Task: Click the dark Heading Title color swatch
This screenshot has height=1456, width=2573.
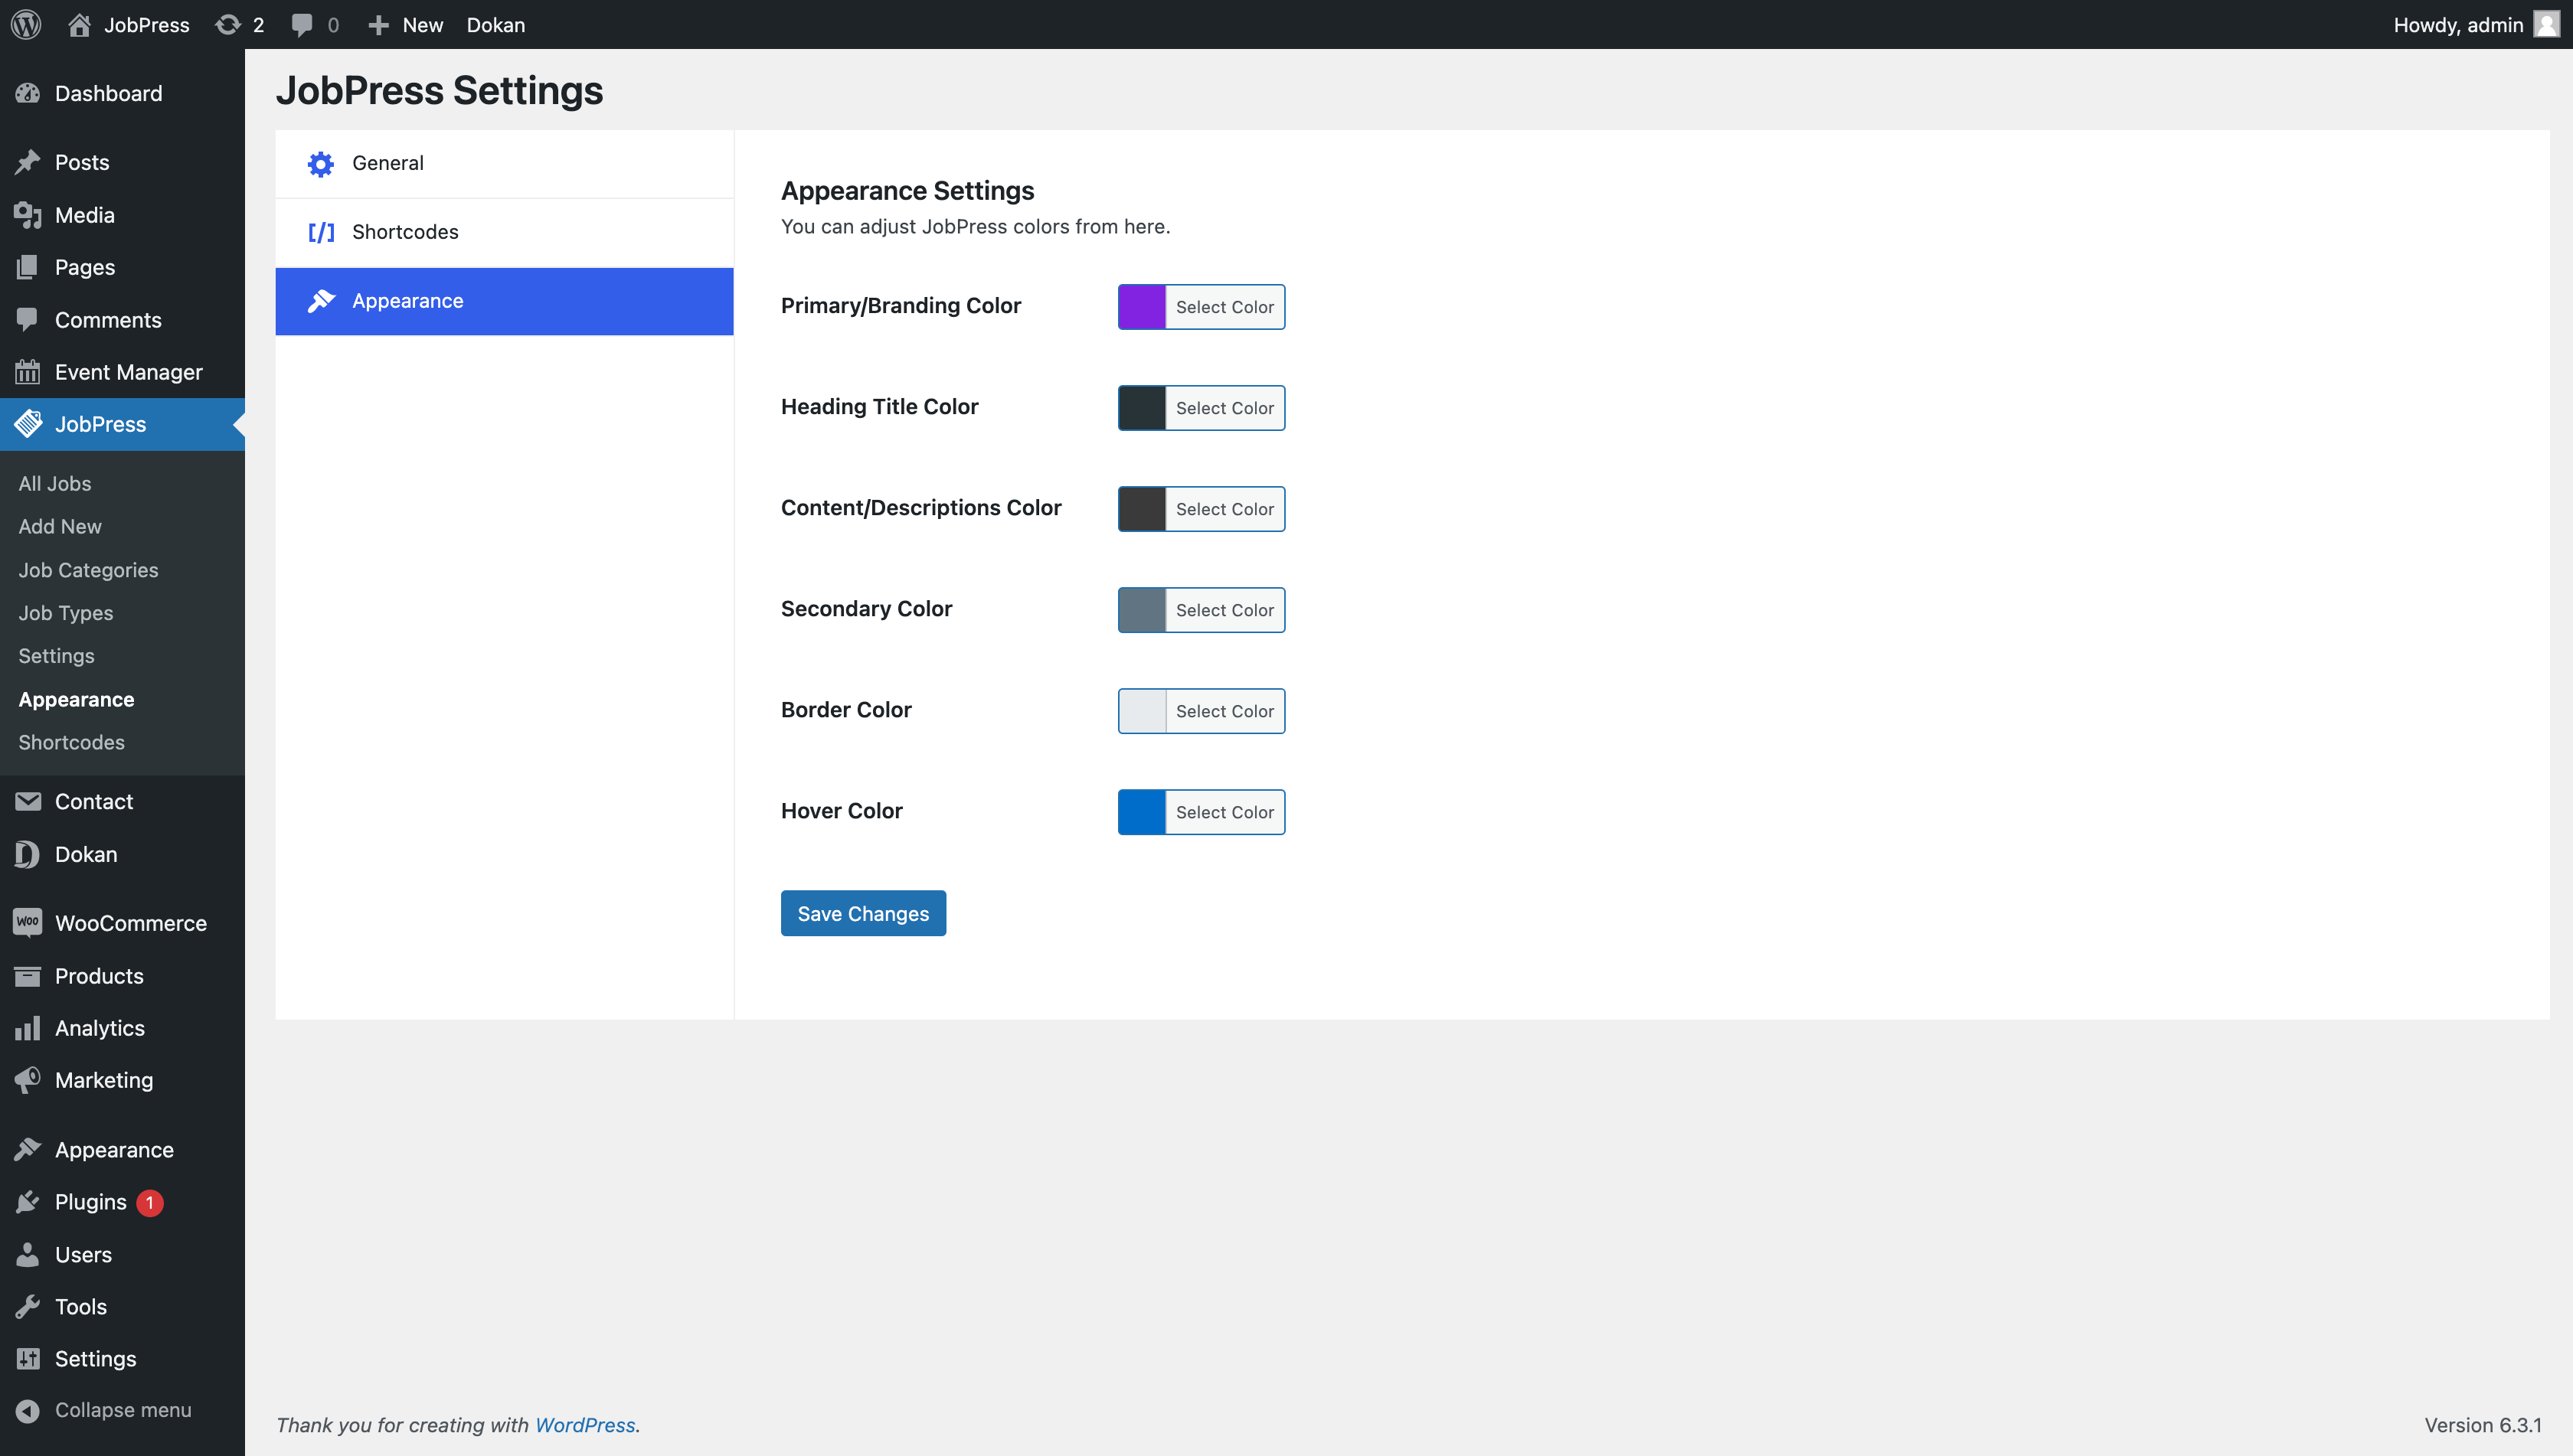Action: [x=1142, y=408]
